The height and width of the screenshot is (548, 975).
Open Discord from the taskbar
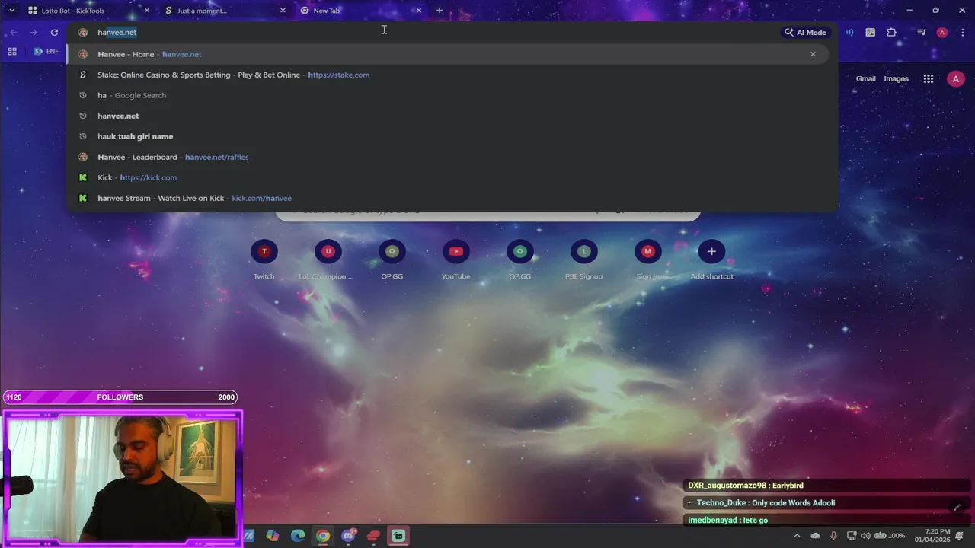[x=348, y=536]
